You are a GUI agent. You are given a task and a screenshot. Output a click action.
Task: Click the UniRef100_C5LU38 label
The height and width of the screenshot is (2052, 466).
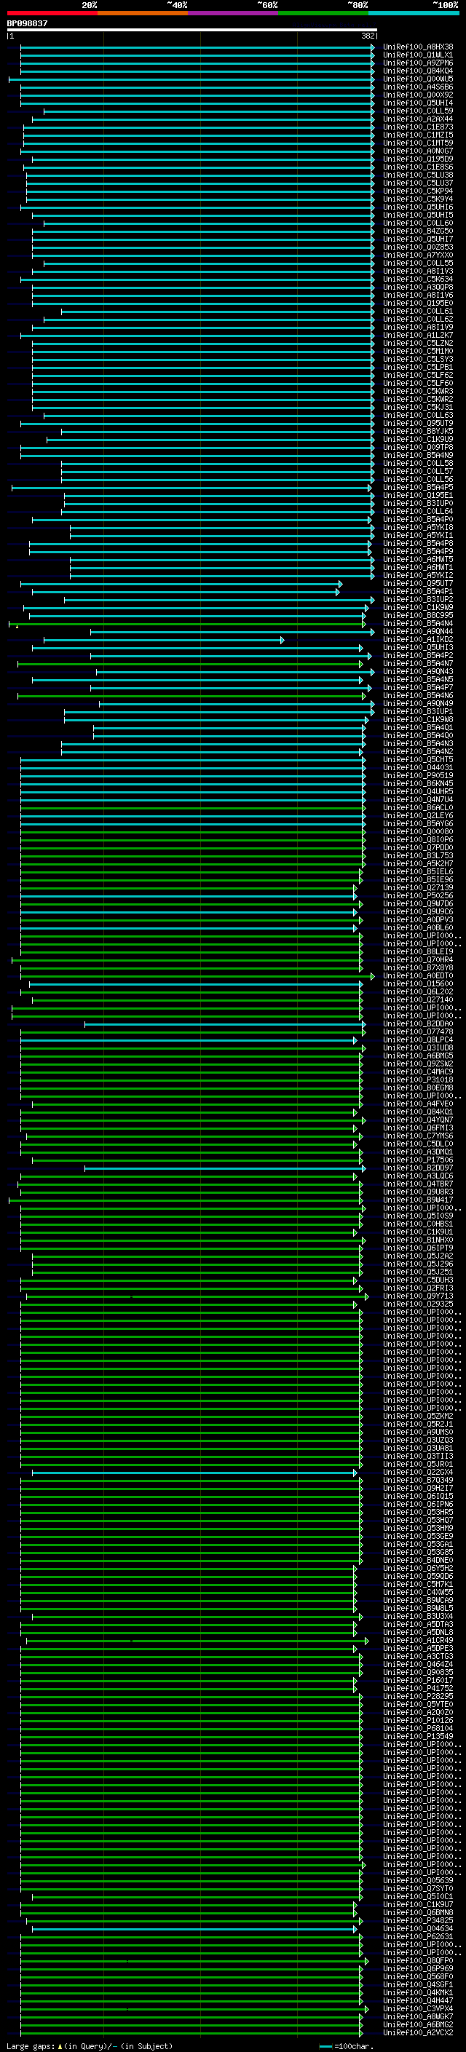(x=417, y=175)
